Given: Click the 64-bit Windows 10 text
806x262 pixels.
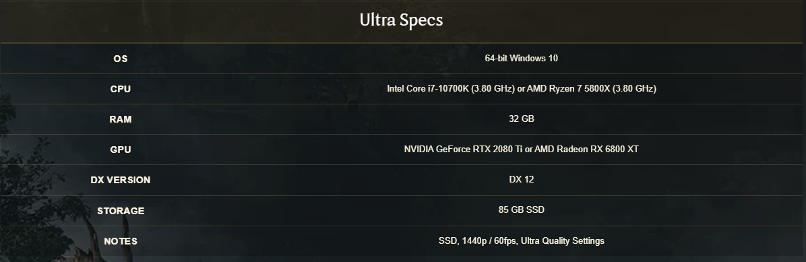Looking at the screenshot, I should (521, 58).
